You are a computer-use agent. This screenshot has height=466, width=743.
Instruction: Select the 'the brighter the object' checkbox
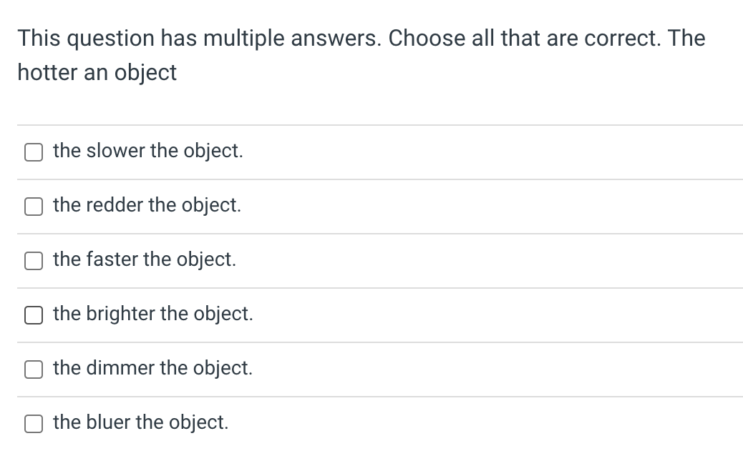coord(34,315)
